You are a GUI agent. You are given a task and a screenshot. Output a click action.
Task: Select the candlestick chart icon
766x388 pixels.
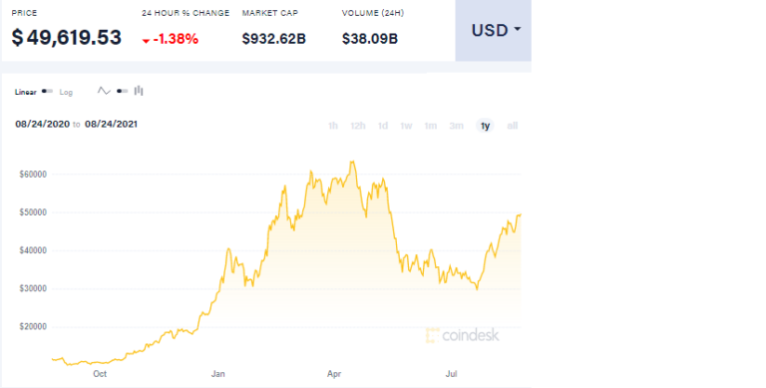[139, 91]
